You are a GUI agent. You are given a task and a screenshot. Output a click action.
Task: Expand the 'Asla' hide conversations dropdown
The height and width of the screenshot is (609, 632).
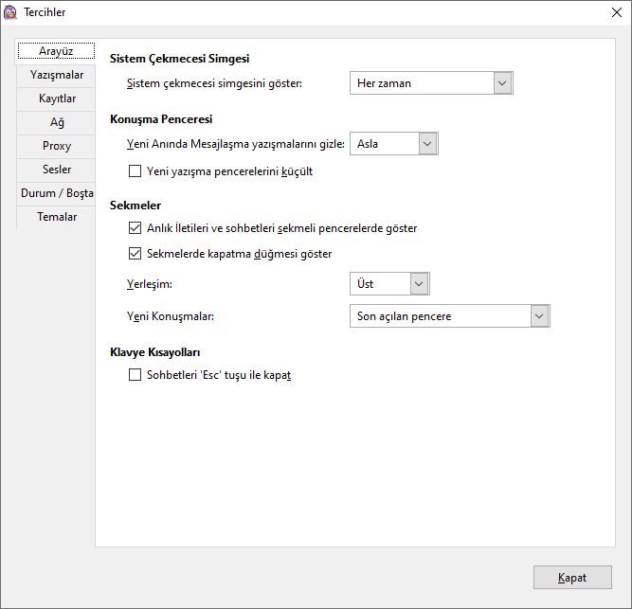394,144
